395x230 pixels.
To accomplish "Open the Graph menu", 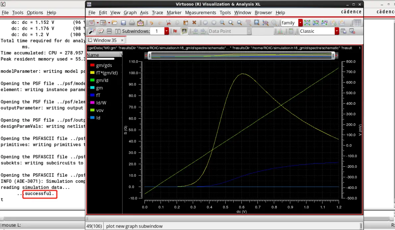I will [130, 13].
